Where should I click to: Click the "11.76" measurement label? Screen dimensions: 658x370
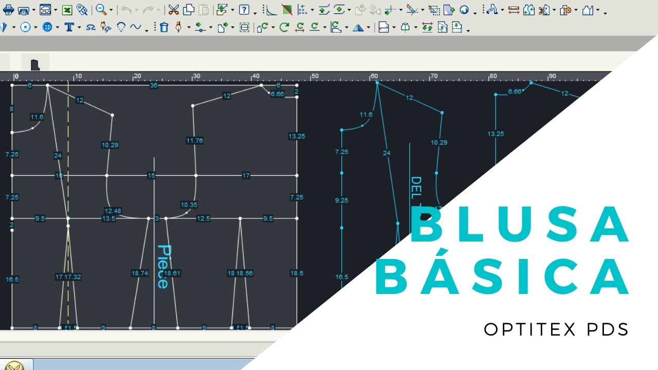coord(195,140)
